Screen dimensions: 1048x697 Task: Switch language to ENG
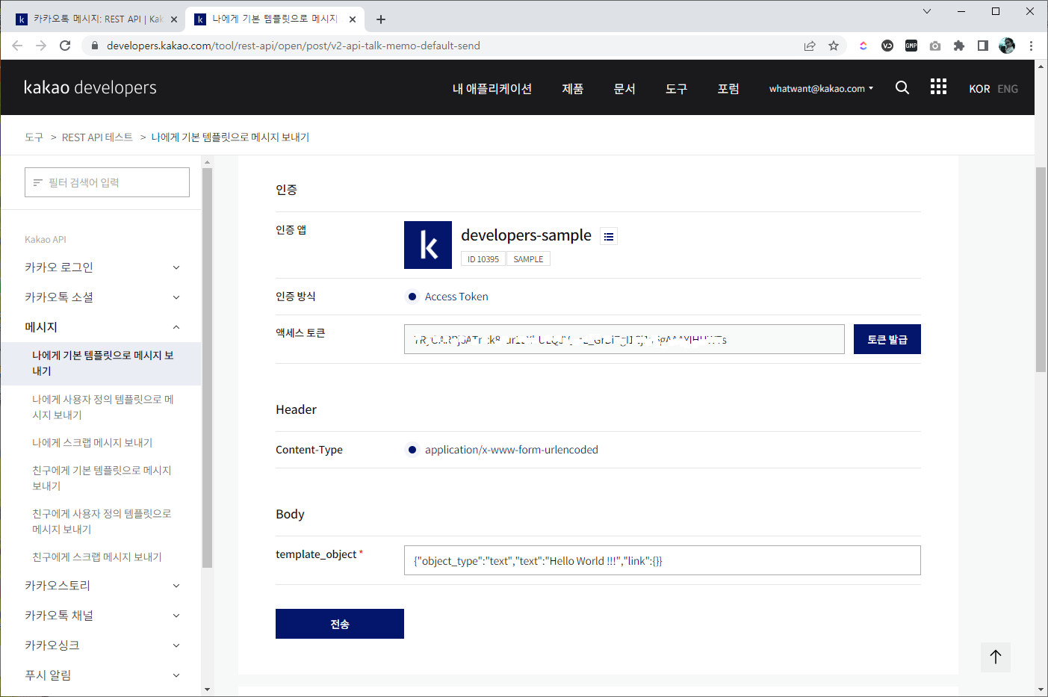click(x=1008, y=88)
